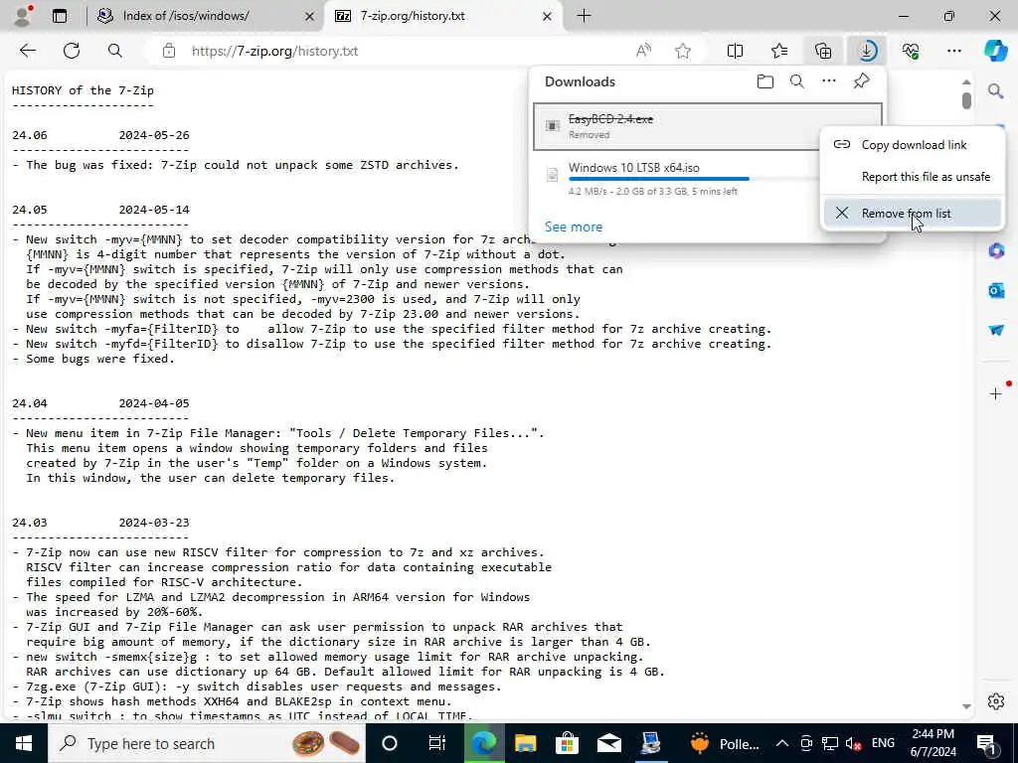This screenshot has width=1018, height=763.
Task: Open the downloads folder icon
Action: coord(765,81)
